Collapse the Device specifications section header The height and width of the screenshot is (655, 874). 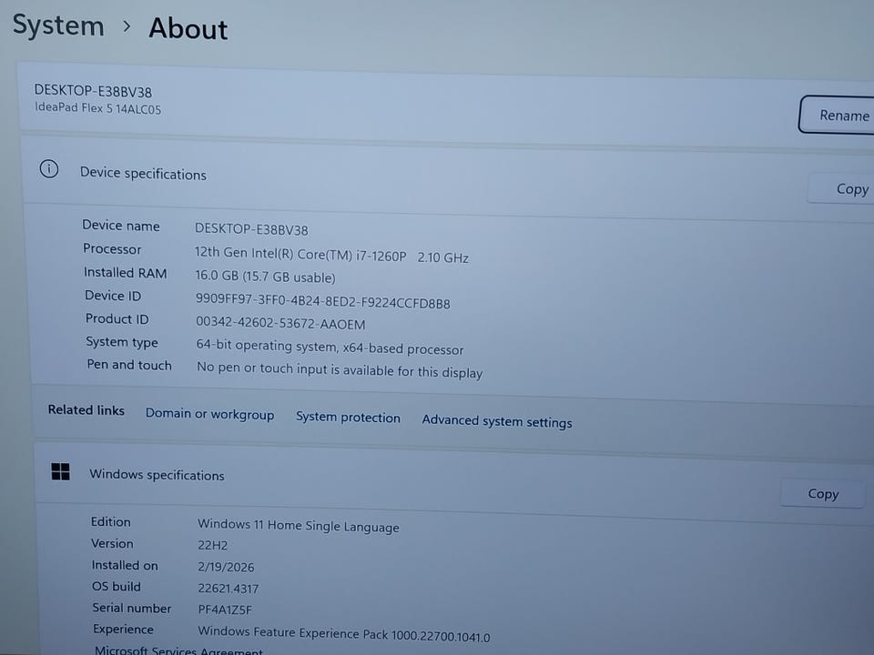pyautogui.click(x=449, y=178)
